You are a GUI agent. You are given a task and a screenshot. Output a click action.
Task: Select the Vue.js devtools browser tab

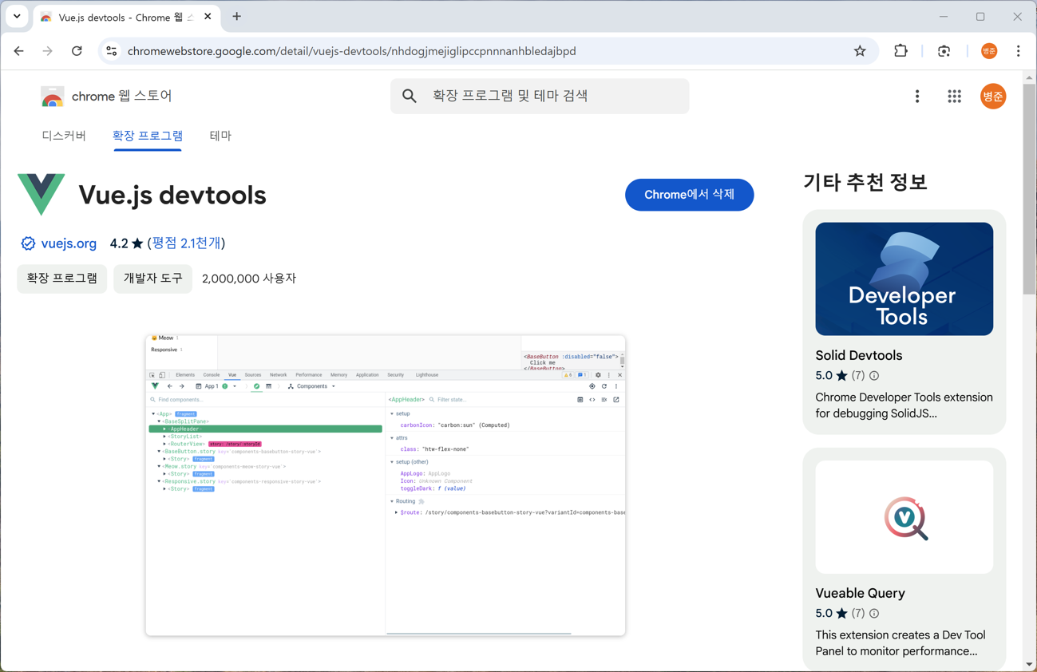tap(125, 17)
